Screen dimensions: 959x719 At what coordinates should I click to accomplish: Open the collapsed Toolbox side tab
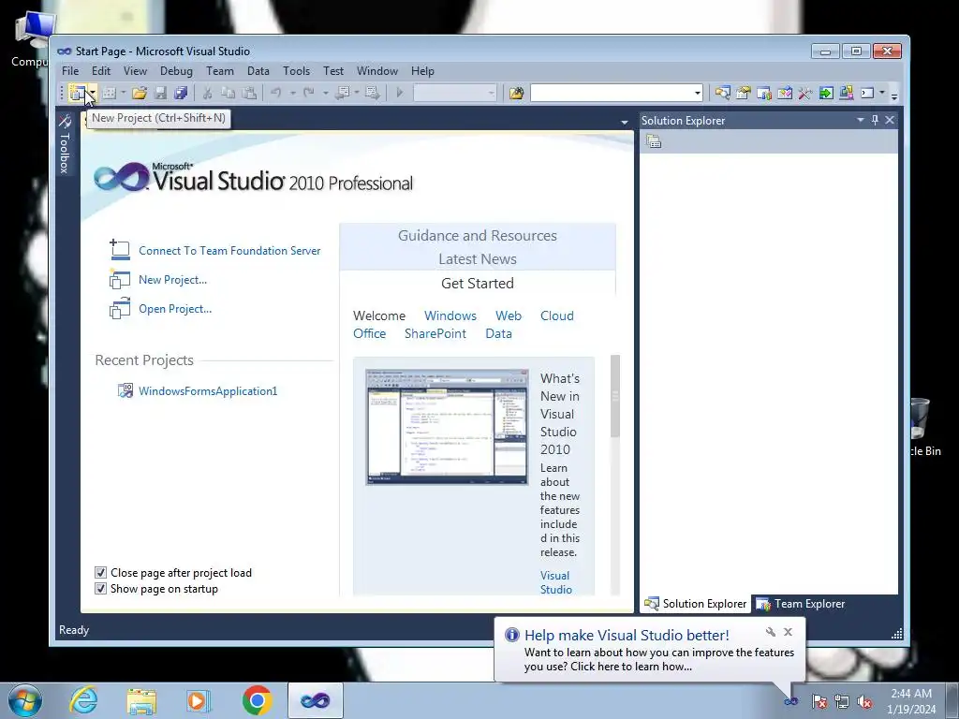[65, 144]
